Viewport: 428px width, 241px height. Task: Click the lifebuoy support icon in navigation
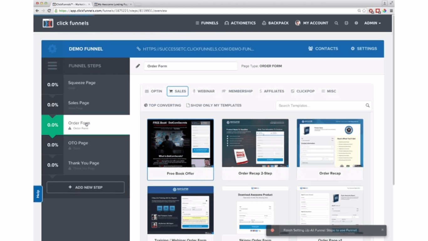tap(346, 23)
